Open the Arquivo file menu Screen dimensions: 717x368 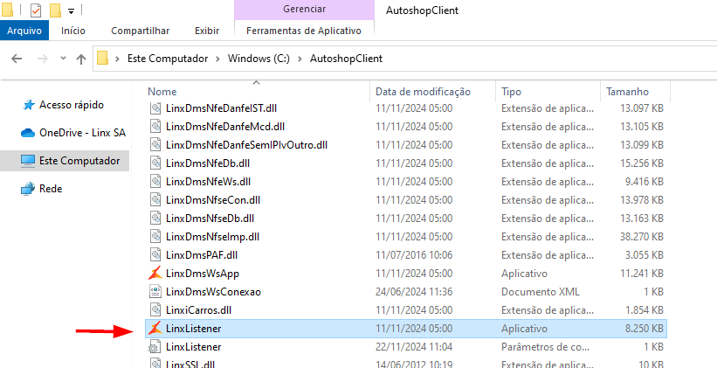(x=24, y=31)
